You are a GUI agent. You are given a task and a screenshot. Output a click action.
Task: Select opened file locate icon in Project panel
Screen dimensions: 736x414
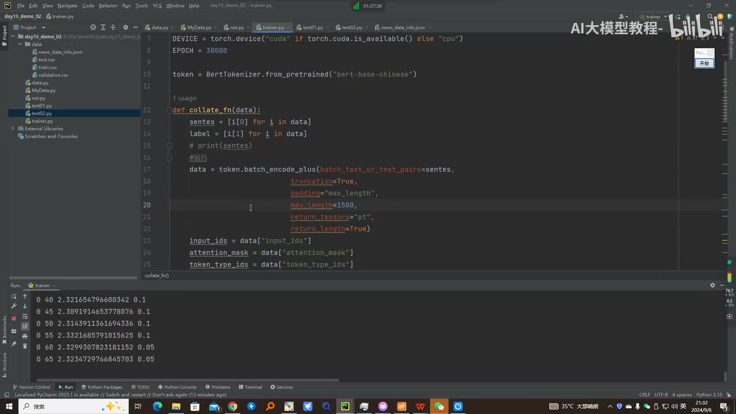tap(93, 28)
